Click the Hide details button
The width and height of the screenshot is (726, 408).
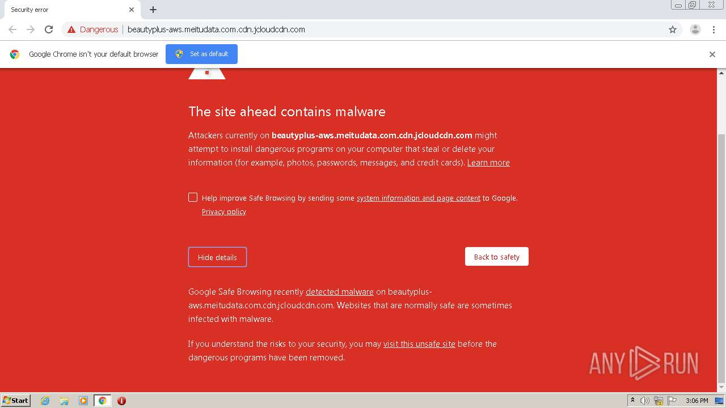coord(217,257)
